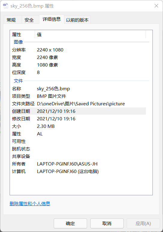Click the 创建日期 value 2021/12/10 19:16
Screen dimensions: 163x232
[x=56, y=111]
